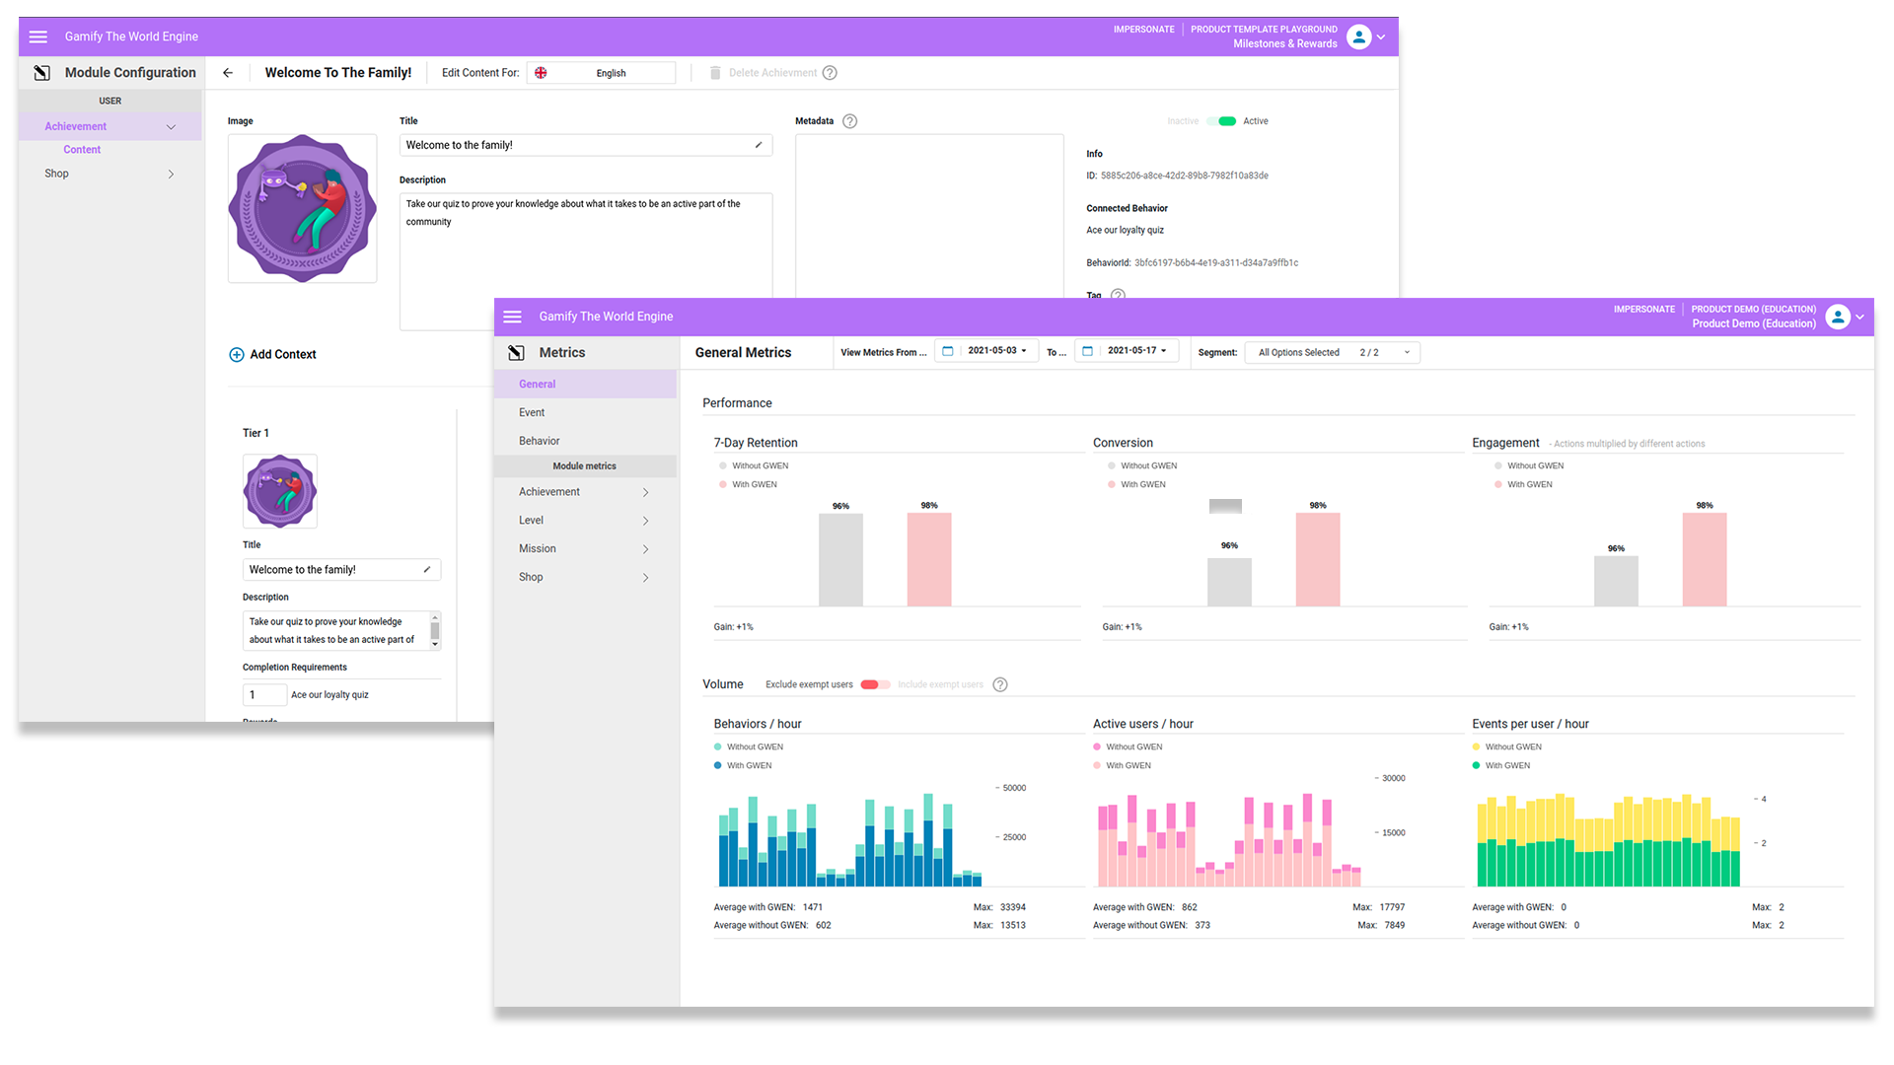Open help icon next to Delete Achievement
Screen dimensions: 1894x1065
(830, 73)
